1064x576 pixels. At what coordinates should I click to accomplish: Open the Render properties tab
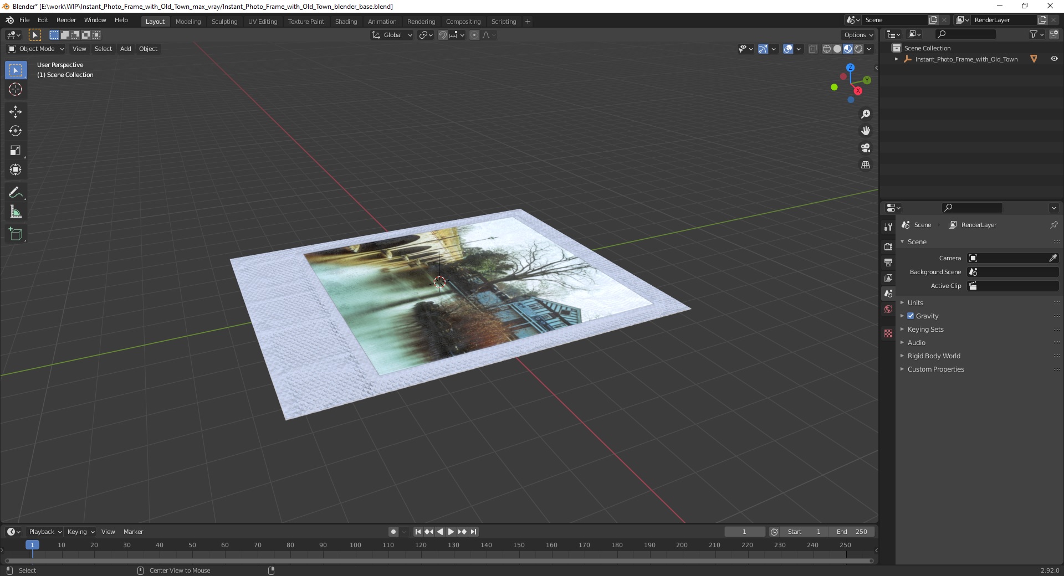point(888,246)
